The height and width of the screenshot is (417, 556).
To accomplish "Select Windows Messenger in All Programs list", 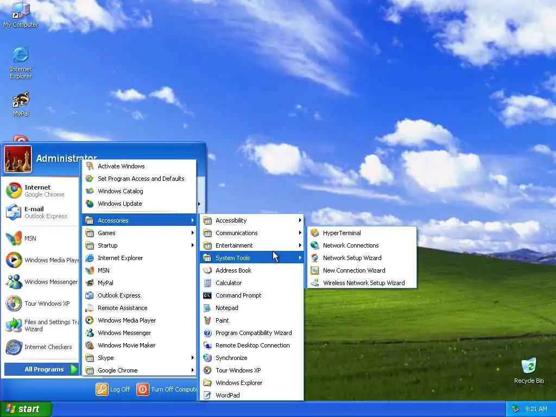I will click(140, 333).
